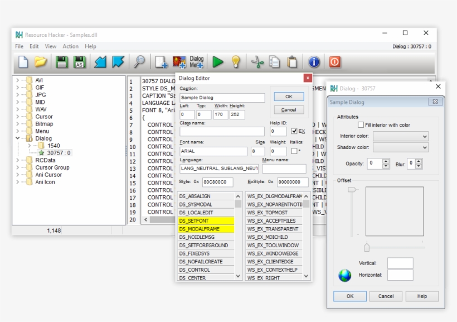Open search with the magnifier icon
The width and height of the screenshot is (457, 322).
point(139,62)
